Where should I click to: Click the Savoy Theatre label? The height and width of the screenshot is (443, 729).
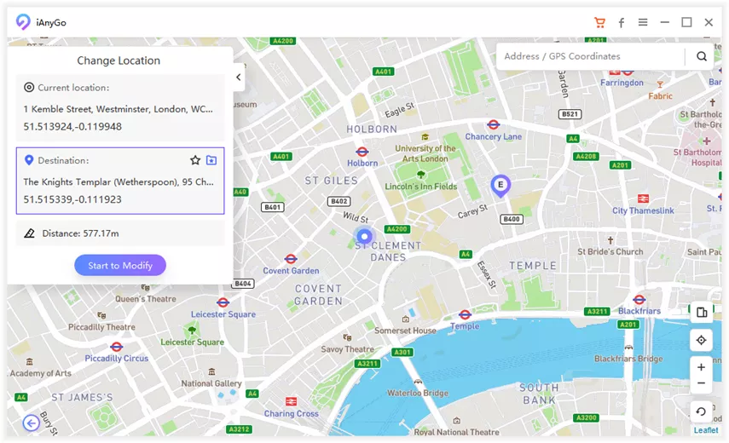click(x=347, y=349)
